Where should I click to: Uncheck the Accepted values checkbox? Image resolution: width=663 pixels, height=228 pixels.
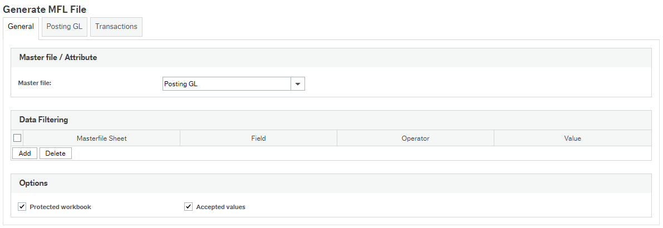tap(189, 207)
